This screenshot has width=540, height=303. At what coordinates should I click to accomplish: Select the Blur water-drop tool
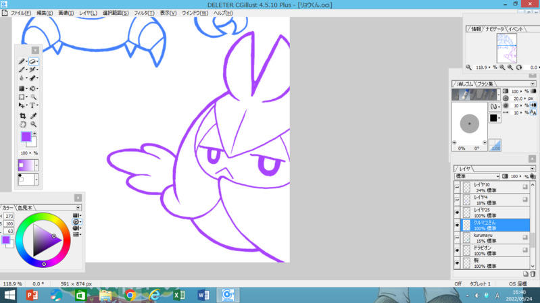click(x=22, y=78)
